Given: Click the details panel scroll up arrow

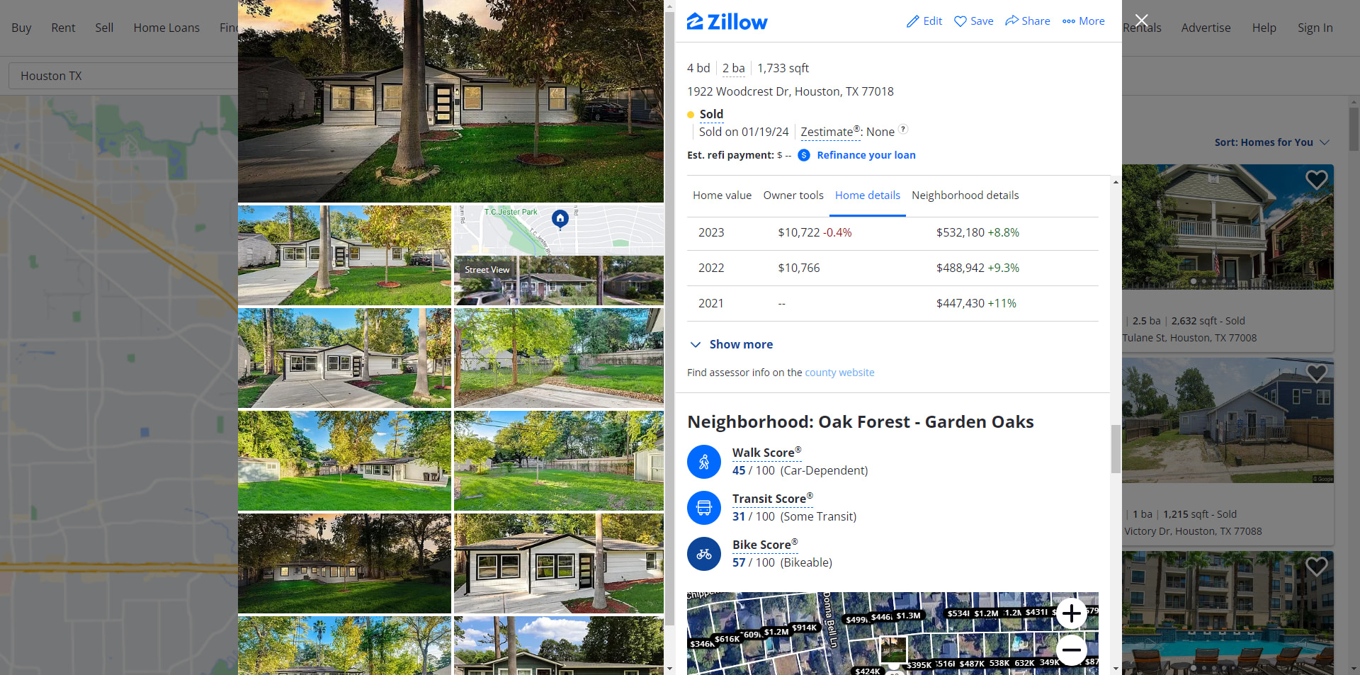Looking at the screenshot, I should click(x=1116, y=182).
